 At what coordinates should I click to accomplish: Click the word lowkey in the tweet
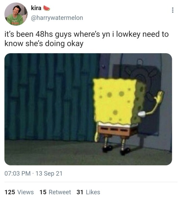128,34
